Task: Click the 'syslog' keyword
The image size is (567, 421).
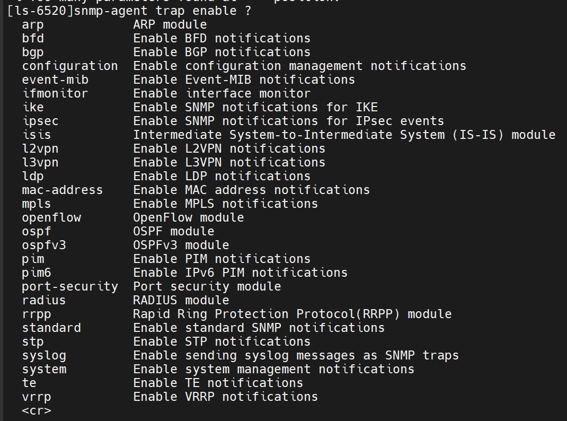Action: click(x=44, y=356)
